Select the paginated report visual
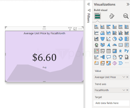130x108 pixels. 127,57
